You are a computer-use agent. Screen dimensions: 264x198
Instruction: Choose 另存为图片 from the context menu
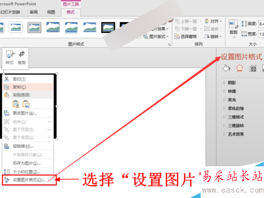point(28,163)
